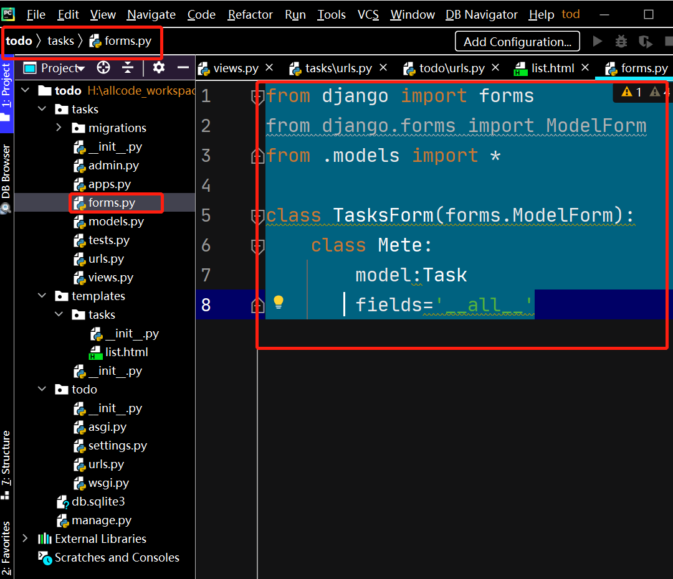Click fold marker on line 1
This screenshot has height=579, width=673.
[257, 97]
